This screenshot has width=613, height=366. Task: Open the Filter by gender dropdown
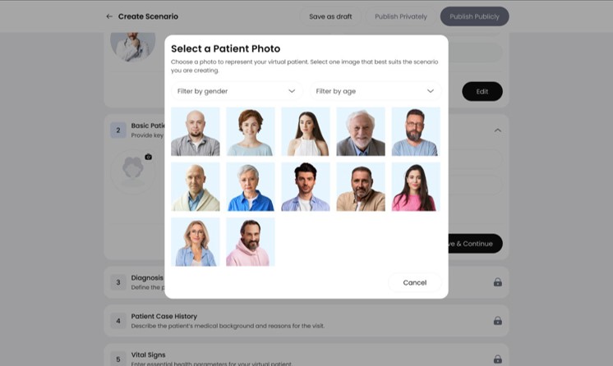point(237,91)
